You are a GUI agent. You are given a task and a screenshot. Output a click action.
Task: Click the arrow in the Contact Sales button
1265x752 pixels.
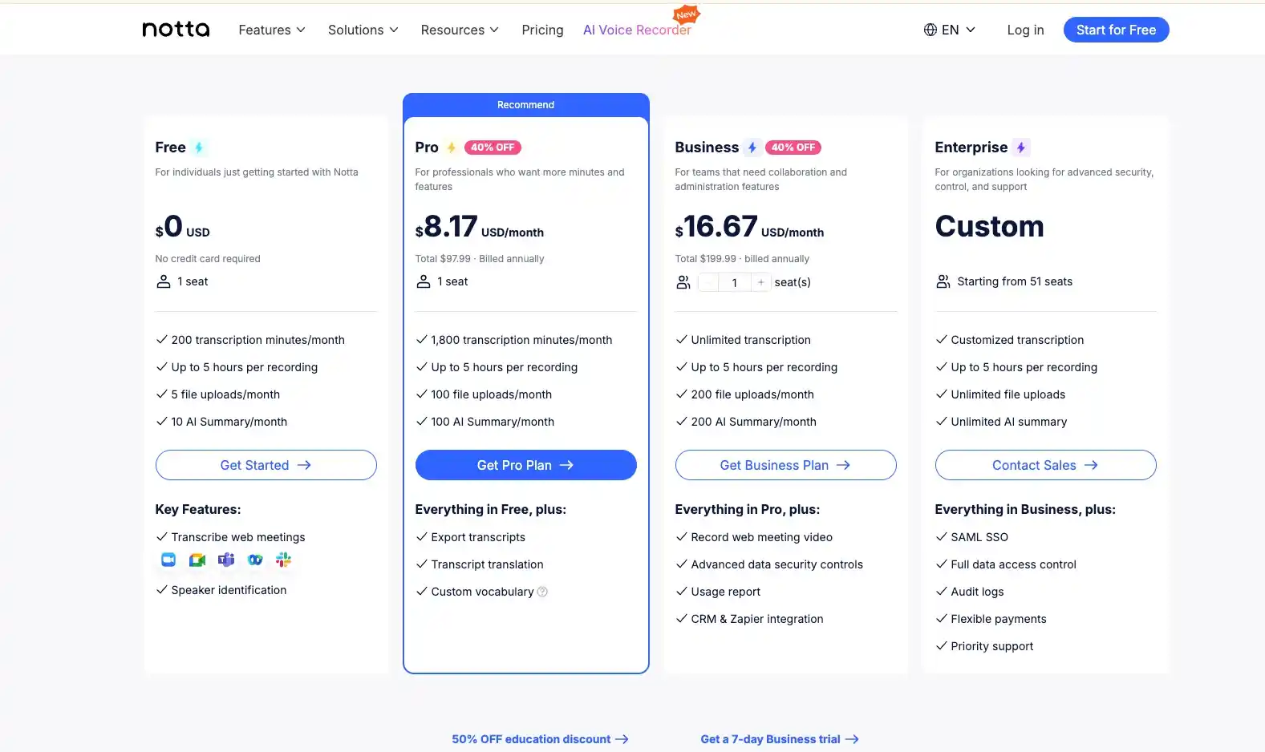(x=1091, y=465)
